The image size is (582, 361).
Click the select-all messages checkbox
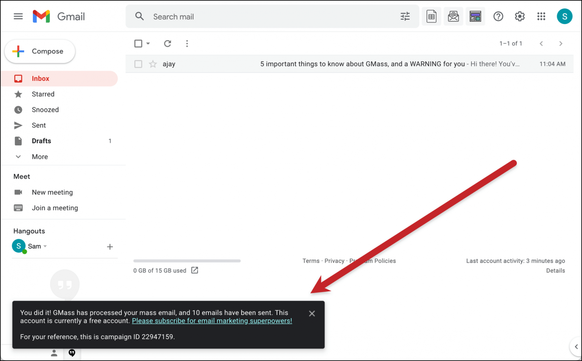click(x=138, y=44)
